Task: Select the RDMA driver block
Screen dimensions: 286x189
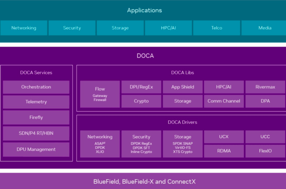Action: point(224,151)
